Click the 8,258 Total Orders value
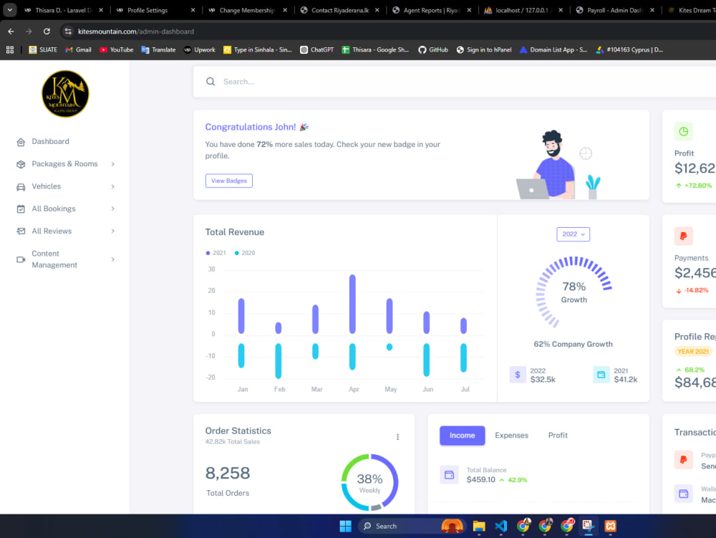716x538 pixels. pyautogui.click(x=228, y=473)
